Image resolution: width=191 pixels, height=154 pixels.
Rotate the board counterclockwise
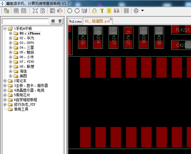pyautogui.click(x=69, y=11)
